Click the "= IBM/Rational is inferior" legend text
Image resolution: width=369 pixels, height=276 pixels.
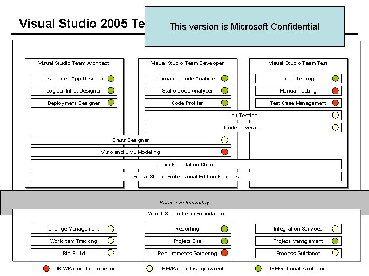pos(295,269)
